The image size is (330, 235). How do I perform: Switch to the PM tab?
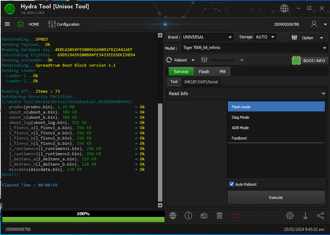click(222, 72)
